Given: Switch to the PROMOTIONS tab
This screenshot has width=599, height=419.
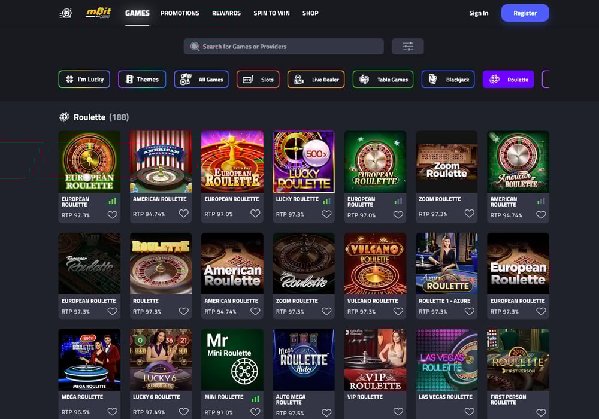Looking at the screenshot, I should click(180, 13).
